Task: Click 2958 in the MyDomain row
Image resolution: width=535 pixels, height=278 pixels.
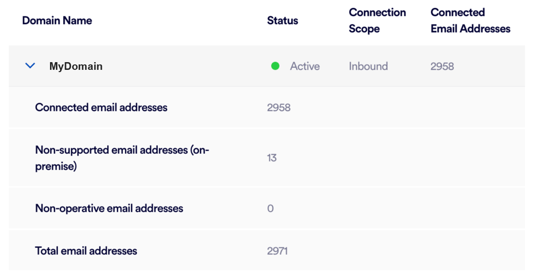Action: [442, 66]
